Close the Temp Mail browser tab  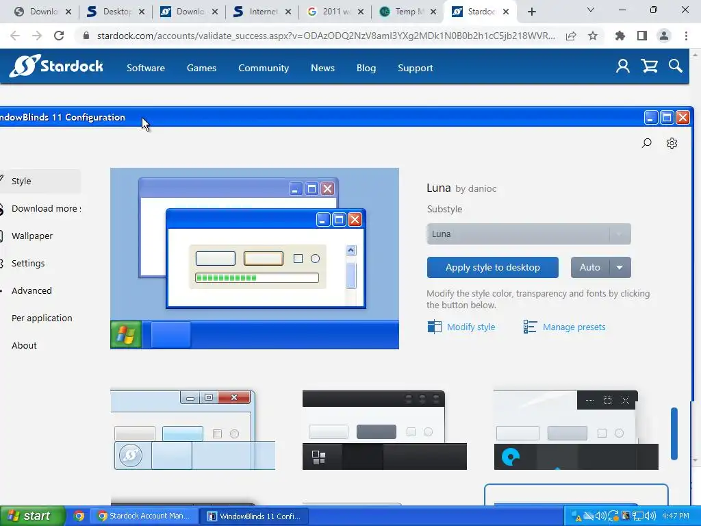(433, 12)
